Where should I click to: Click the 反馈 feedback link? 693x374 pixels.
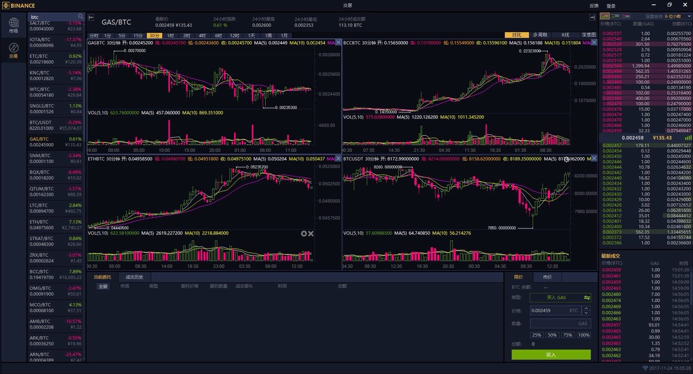click(594, 5)
